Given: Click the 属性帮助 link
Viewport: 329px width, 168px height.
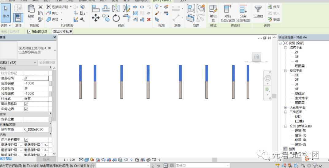Looking at the screenshot, I should pyautogui.click(x=6, y=159).
